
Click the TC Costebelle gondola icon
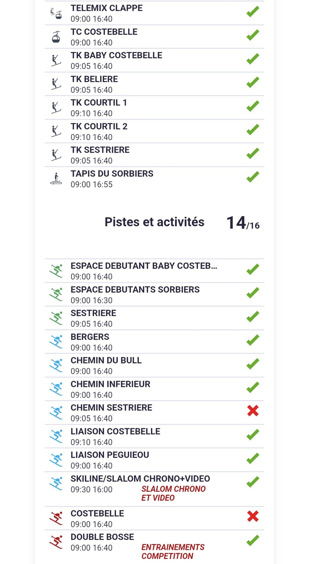(x=56, y=37)
